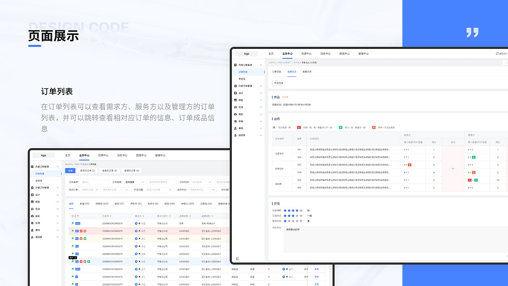Click the 设计 icon in order detail window sidebar
Image resolution: width=508 pixels, height=286 pixels.
(x=235, y=93)
